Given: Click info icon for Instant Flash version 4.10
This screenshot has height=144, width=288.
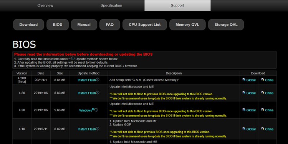Looking at the screenshot, I should coord(98,129).
